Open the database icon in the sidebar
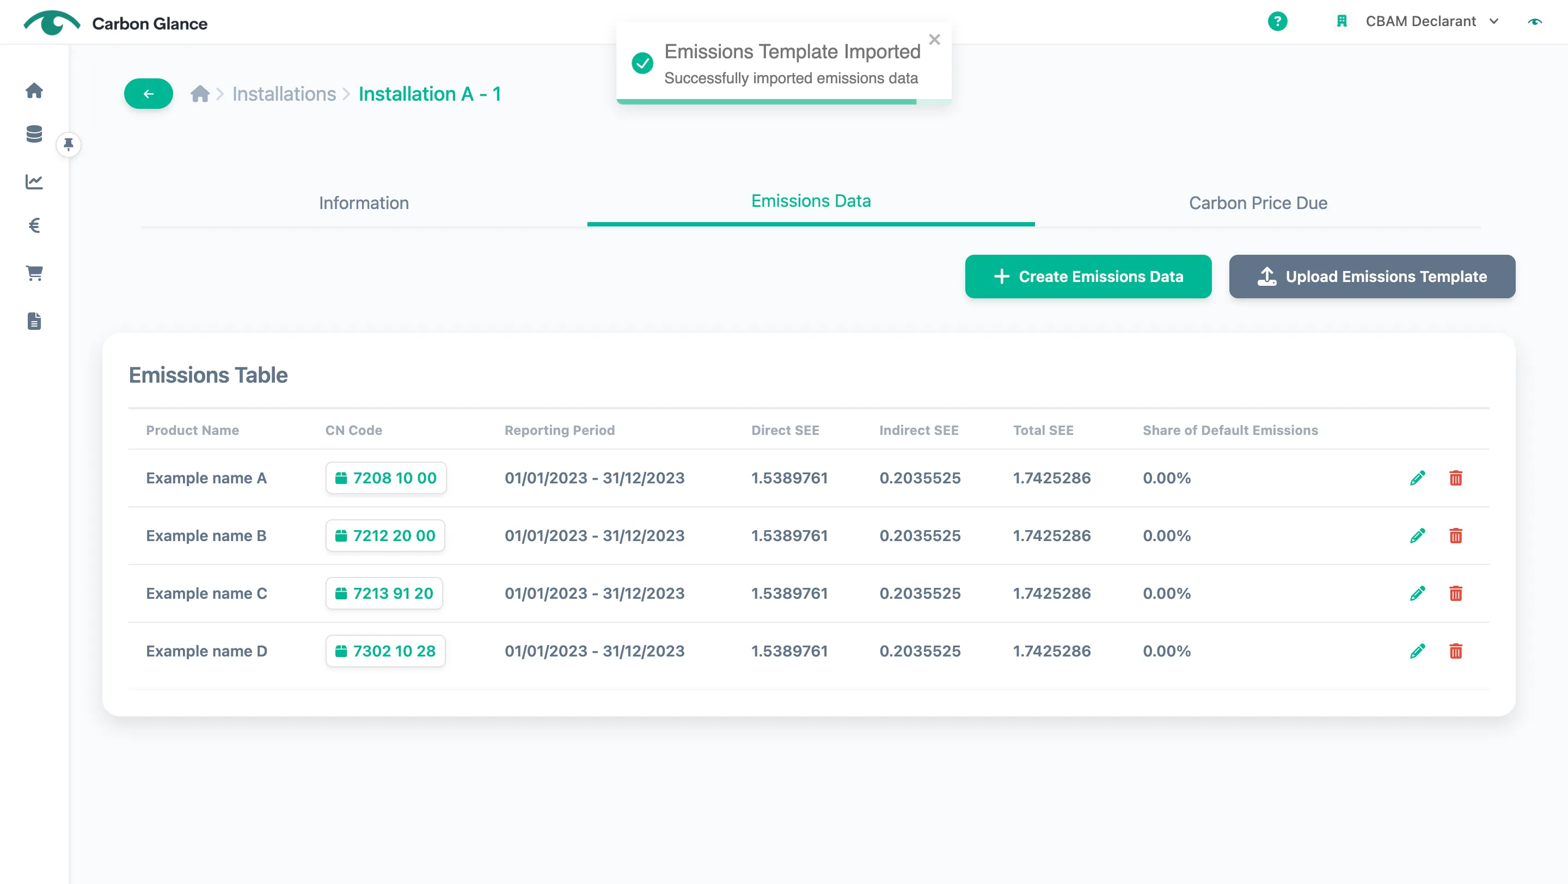Screen dimensions: 1568x884 [34, 134]
